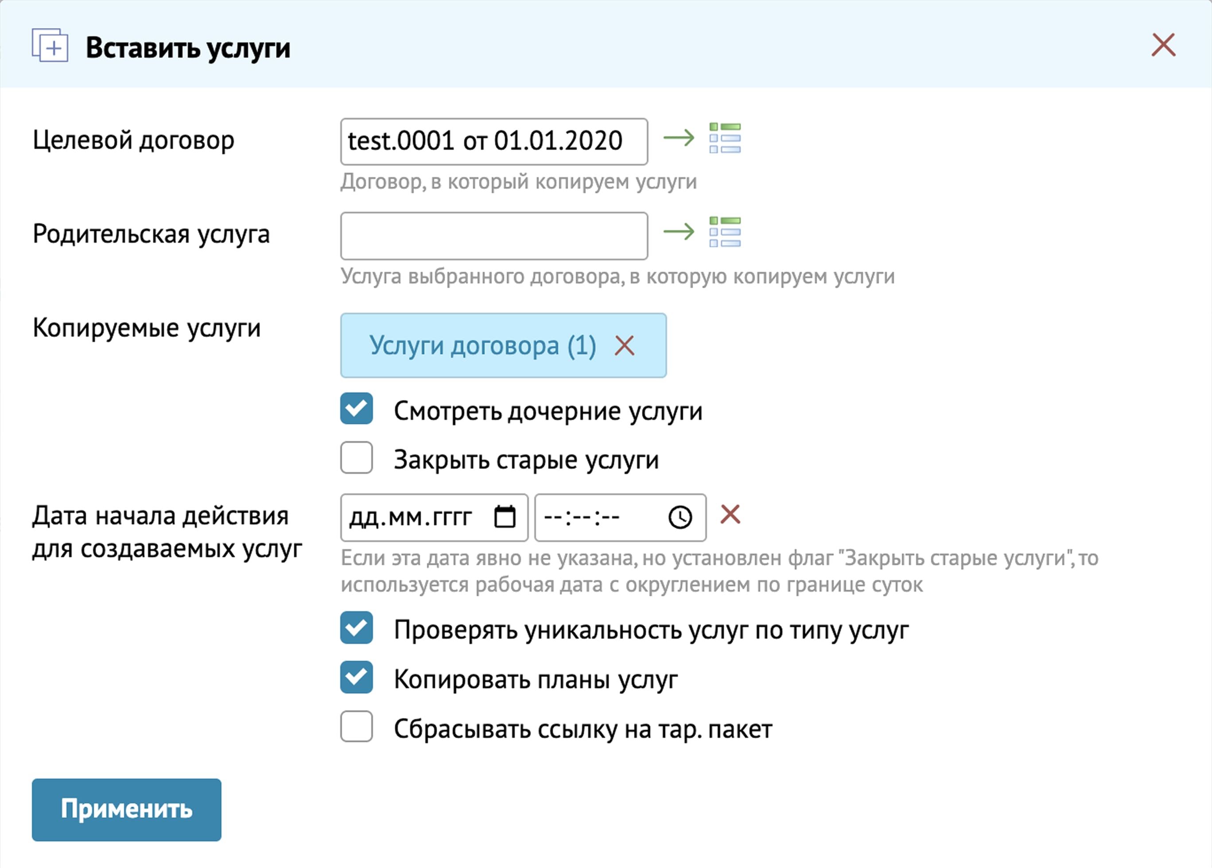The width and height of the screenshot is (1212, 868).
Task: Click the дд.мм.гггг date field
Action: [x=434, y=517]
